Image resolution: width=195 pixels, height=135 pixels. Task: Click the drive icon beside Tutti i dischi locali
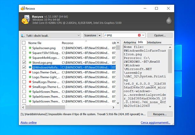23,36
